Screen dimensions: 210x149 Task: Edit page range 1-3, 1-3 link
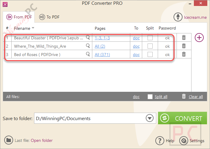point(102,38)
